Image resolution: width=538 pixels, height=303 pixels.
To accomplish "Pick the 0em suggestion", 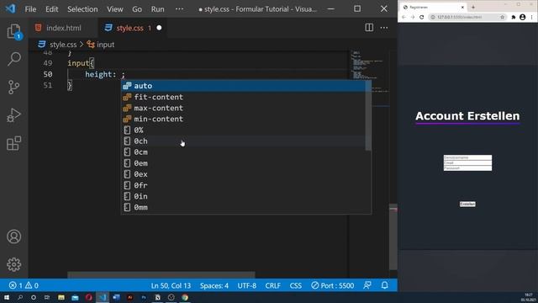I will point(244,163).
